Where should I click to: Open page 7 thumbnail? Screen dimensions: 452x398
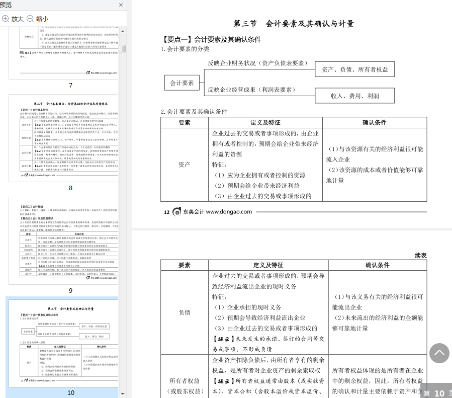coord(63,53)
